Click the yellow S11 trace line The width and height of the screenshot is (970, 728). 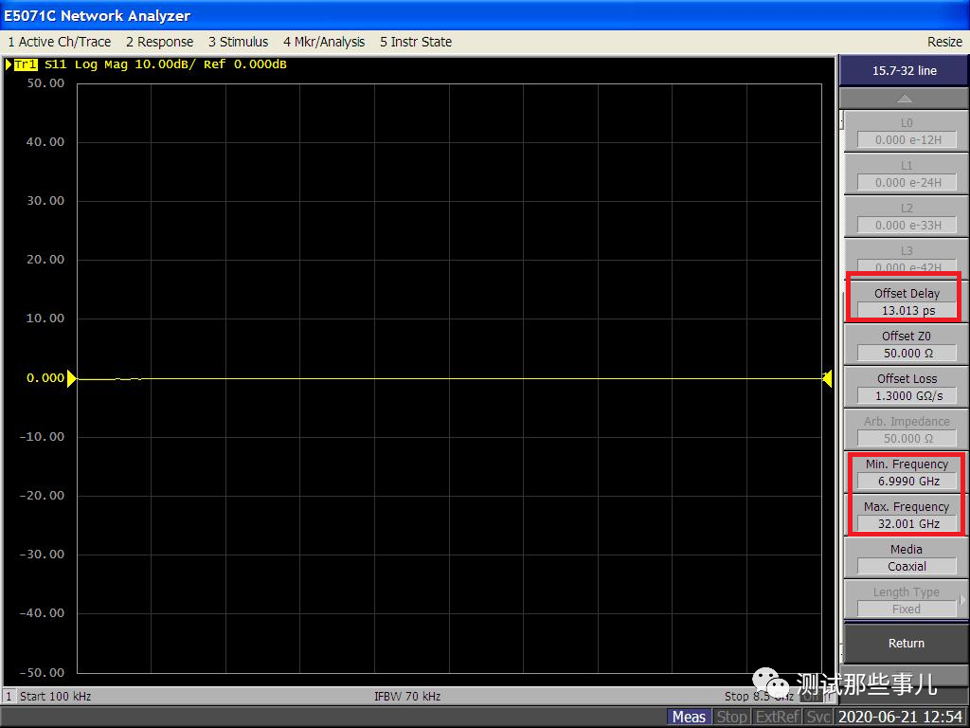[449, 378]
